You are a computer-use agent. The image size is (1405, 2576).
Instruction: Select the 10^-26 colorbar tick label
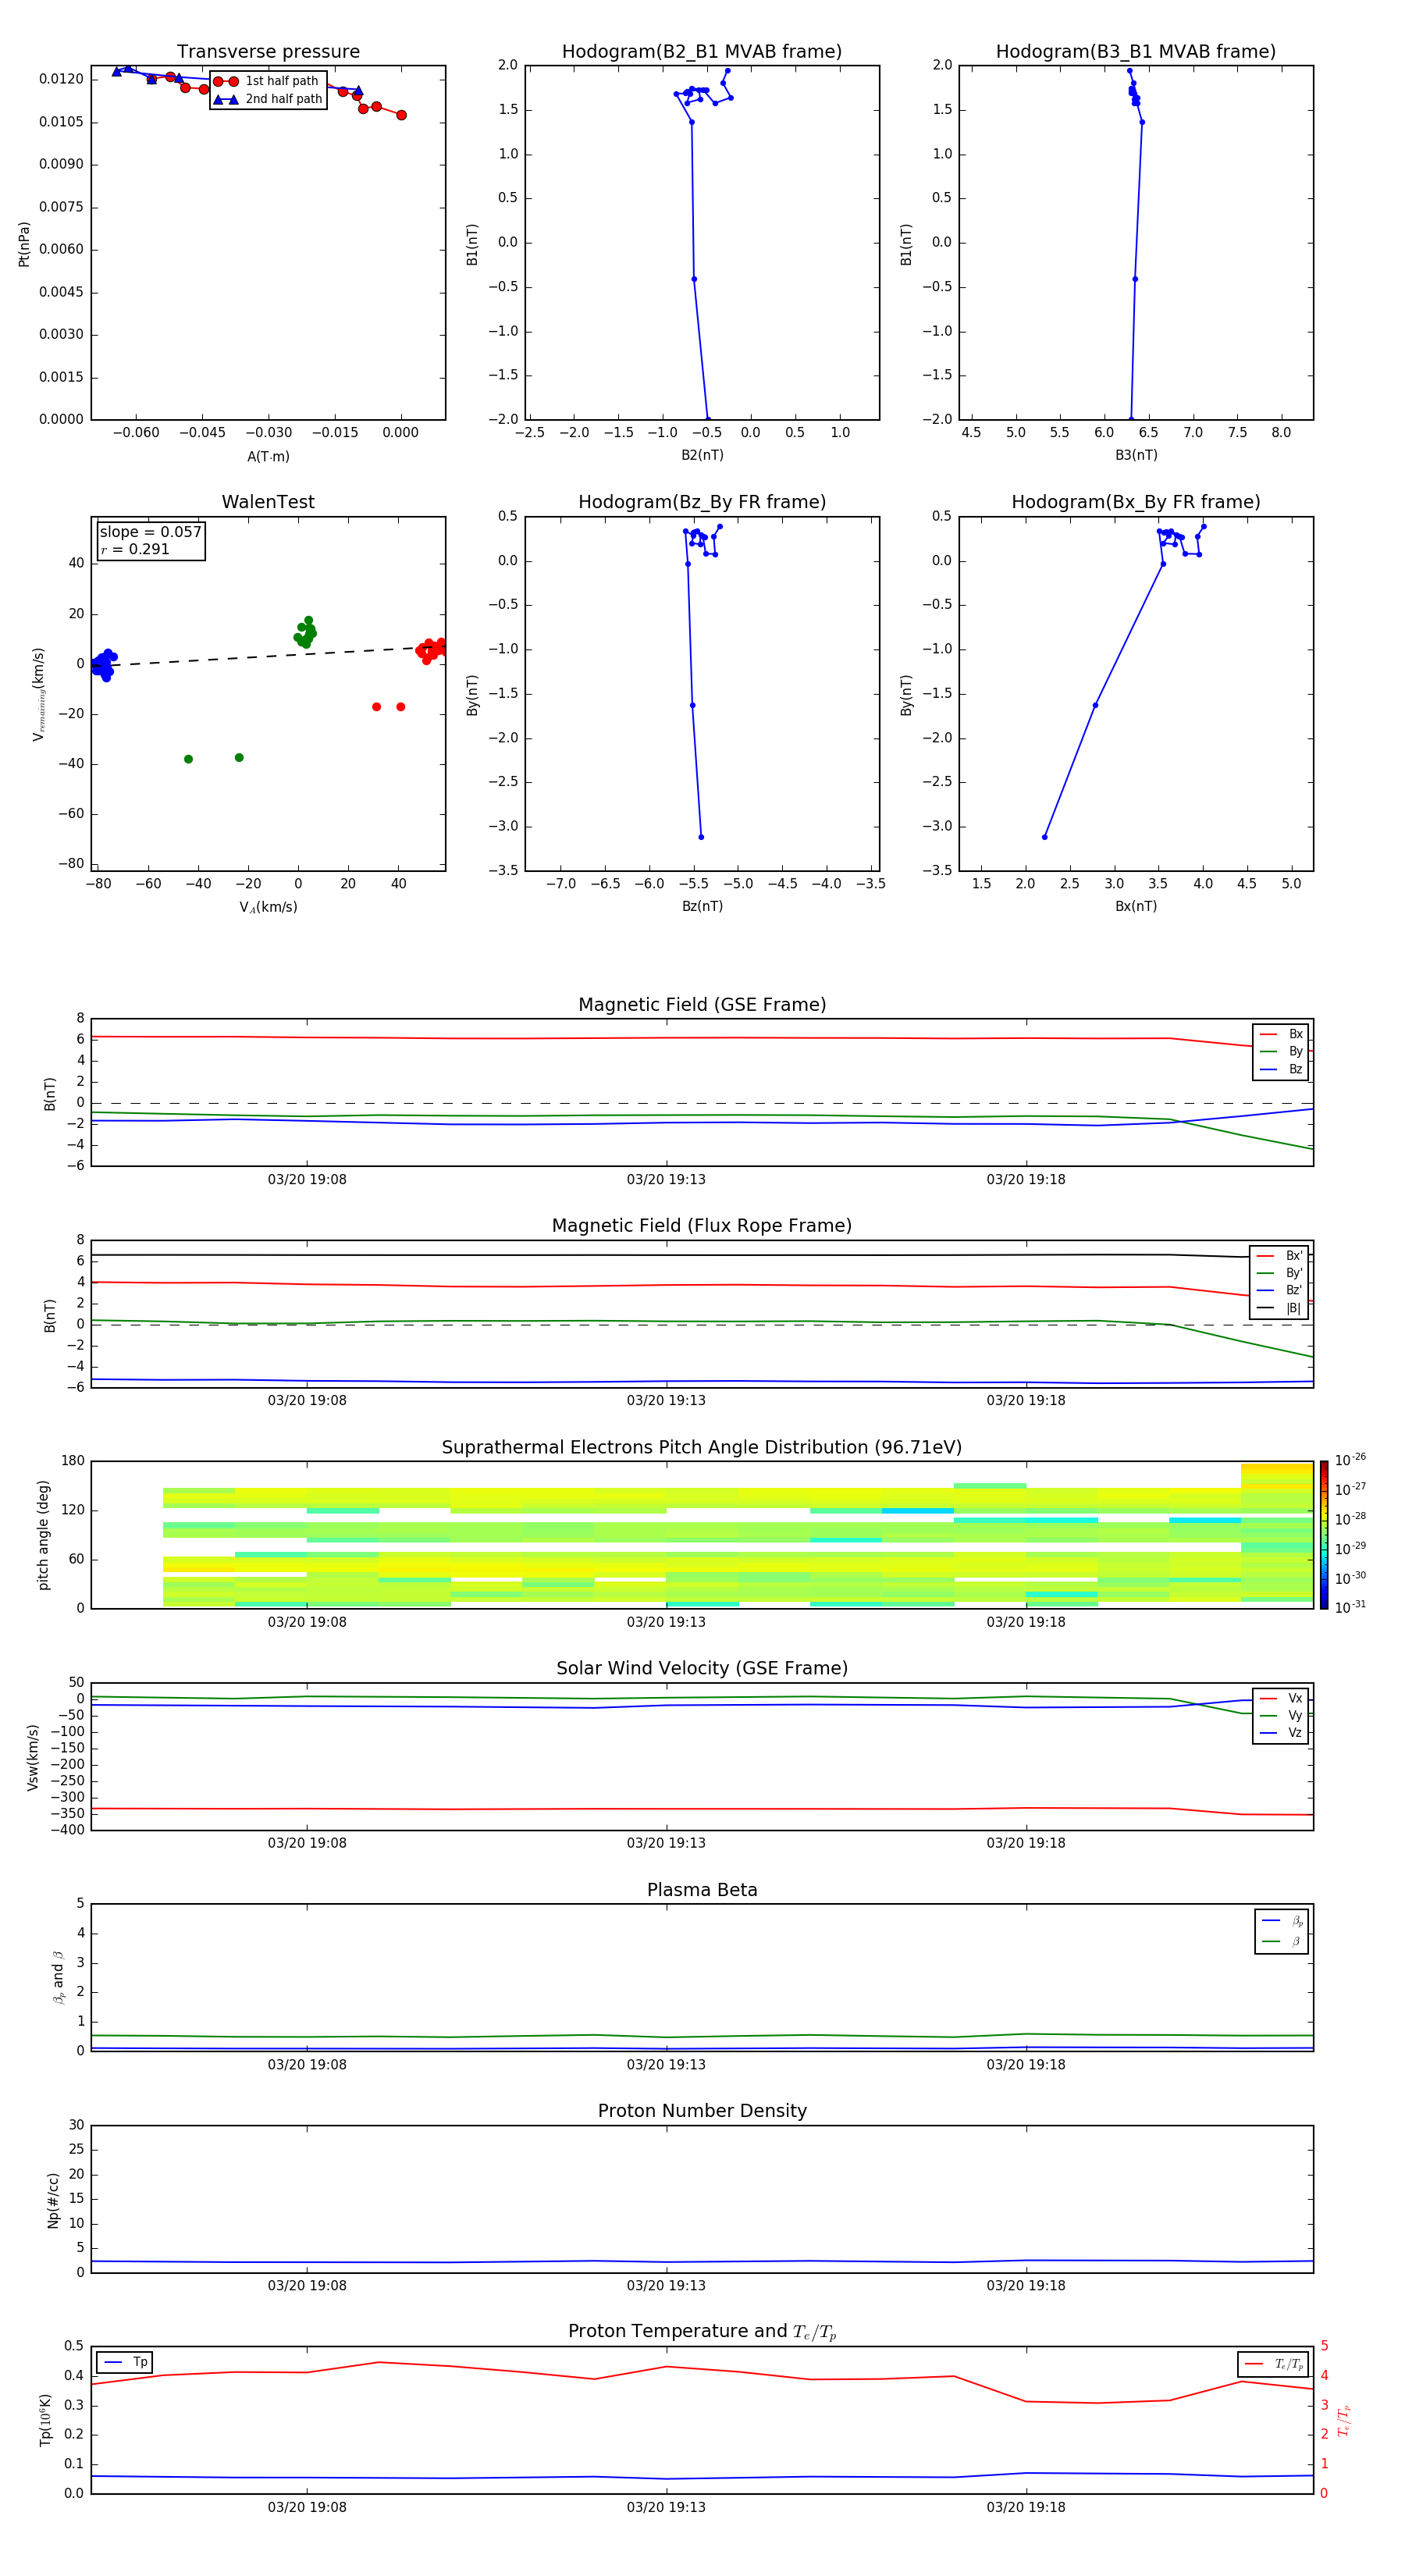(x=1350, y=1460)
